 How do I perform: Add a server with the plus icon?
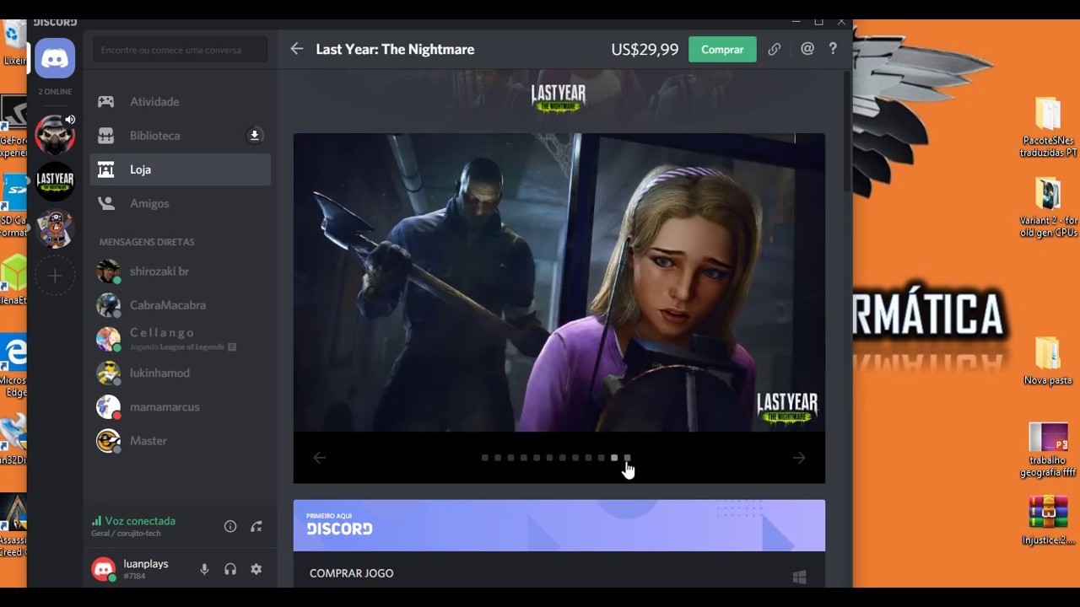click(55, 276)
